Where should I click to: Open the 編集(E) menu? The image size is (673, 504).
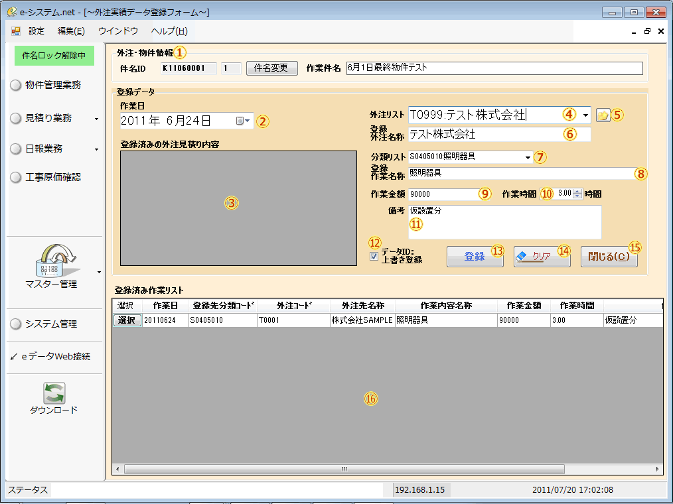click(x=71, y=31)
